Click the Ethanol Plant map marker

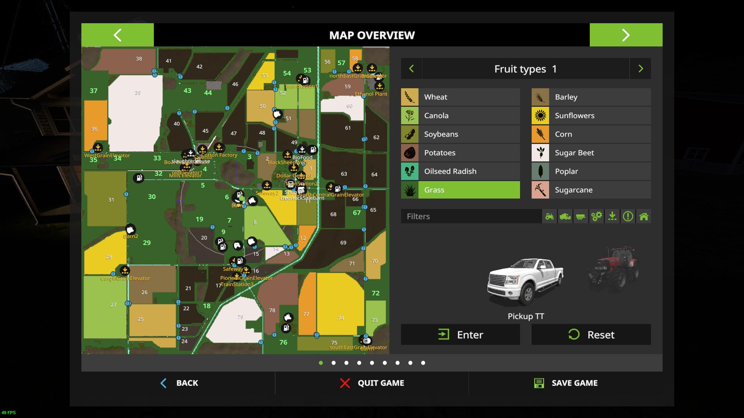pos(379,86)
